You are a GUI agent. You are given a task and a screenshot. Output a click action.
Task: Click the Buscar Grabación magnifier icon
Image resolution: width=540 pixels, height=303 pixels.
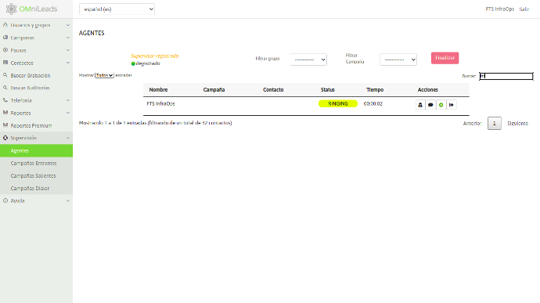coord(5,75)
